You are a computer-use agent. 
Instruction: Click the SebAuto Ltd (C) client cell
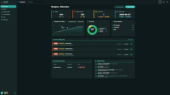(x=57, y=67)
